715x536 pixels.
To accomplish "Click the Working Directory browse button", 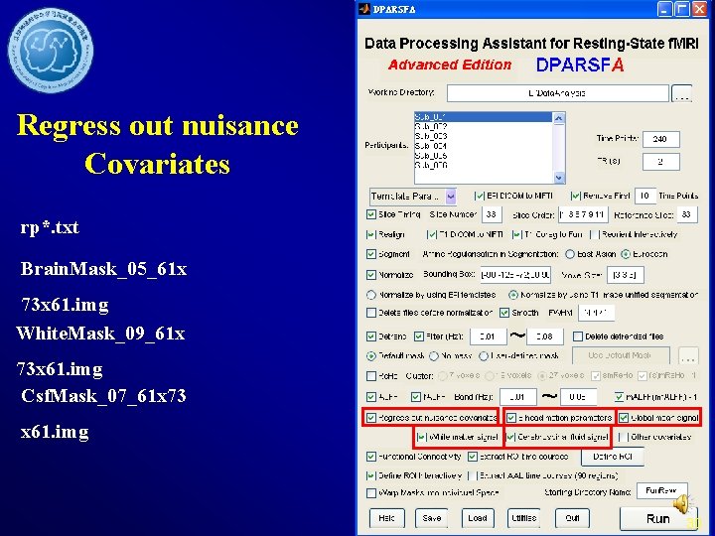I will point(681,93).
